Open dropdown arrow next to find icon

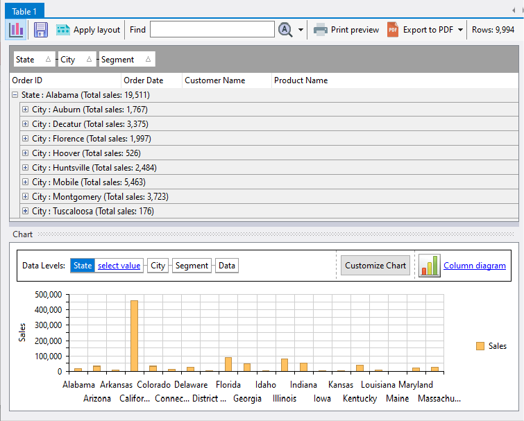301,30
